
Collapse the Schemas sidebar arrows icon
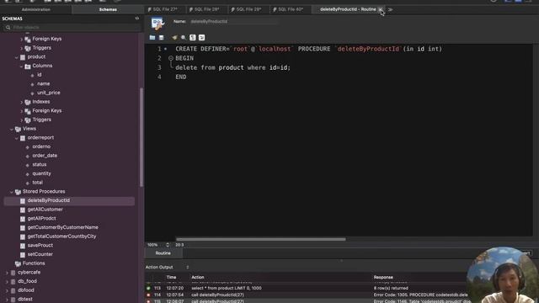(x=136, y=19)
